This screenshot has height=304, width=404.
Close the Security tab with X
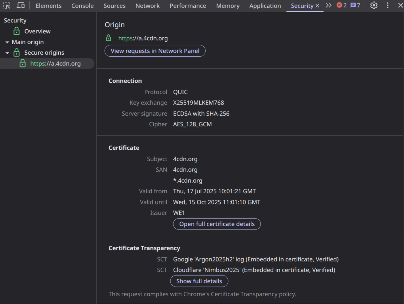[x=317, y=6]
